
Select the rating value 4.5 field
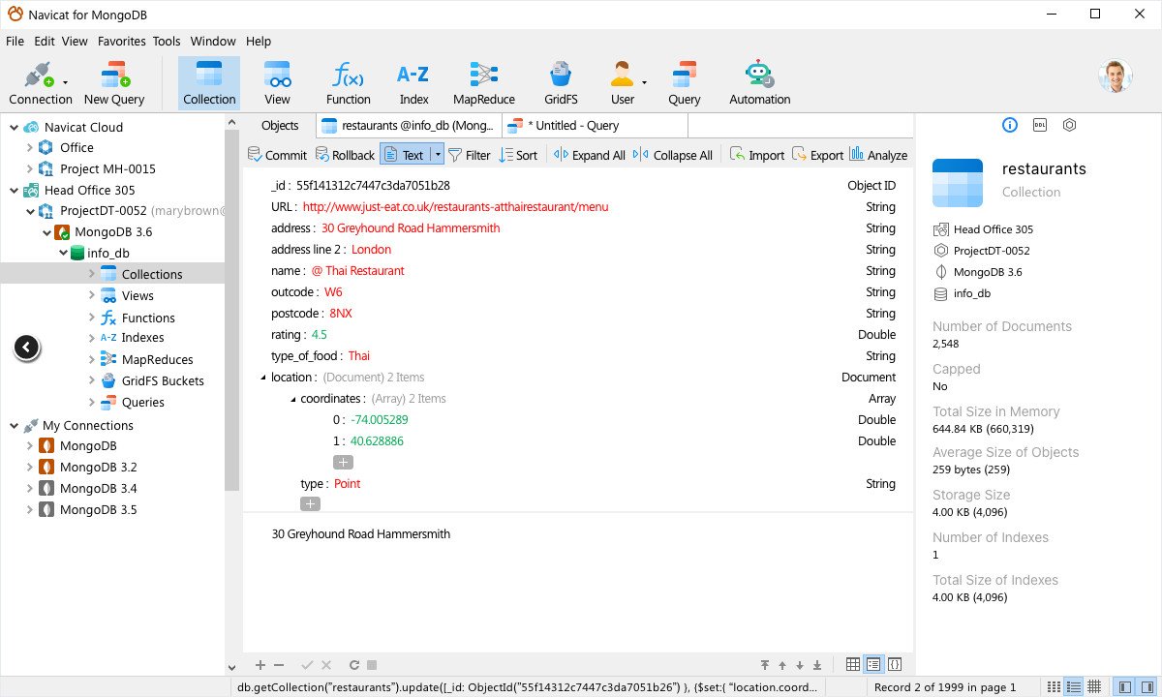pyautogui.click(x=319, y=335)
